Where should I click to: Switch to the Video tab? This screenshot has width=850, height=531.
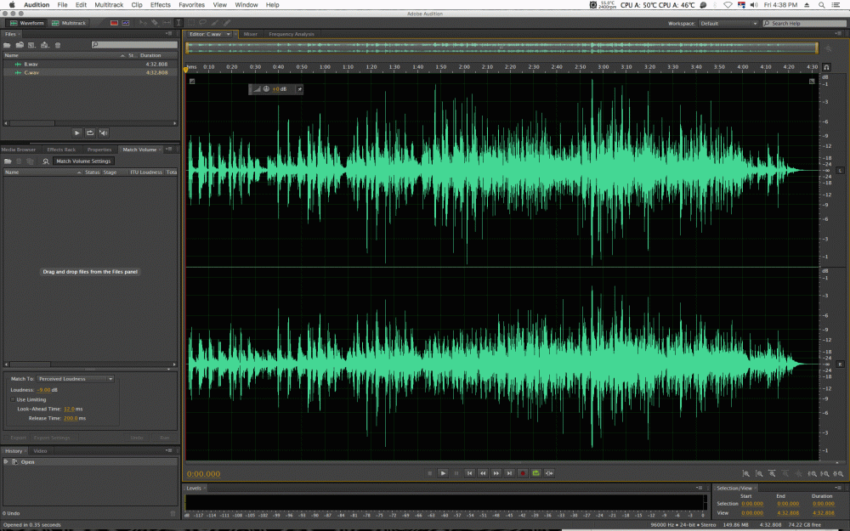click(40, 451)
